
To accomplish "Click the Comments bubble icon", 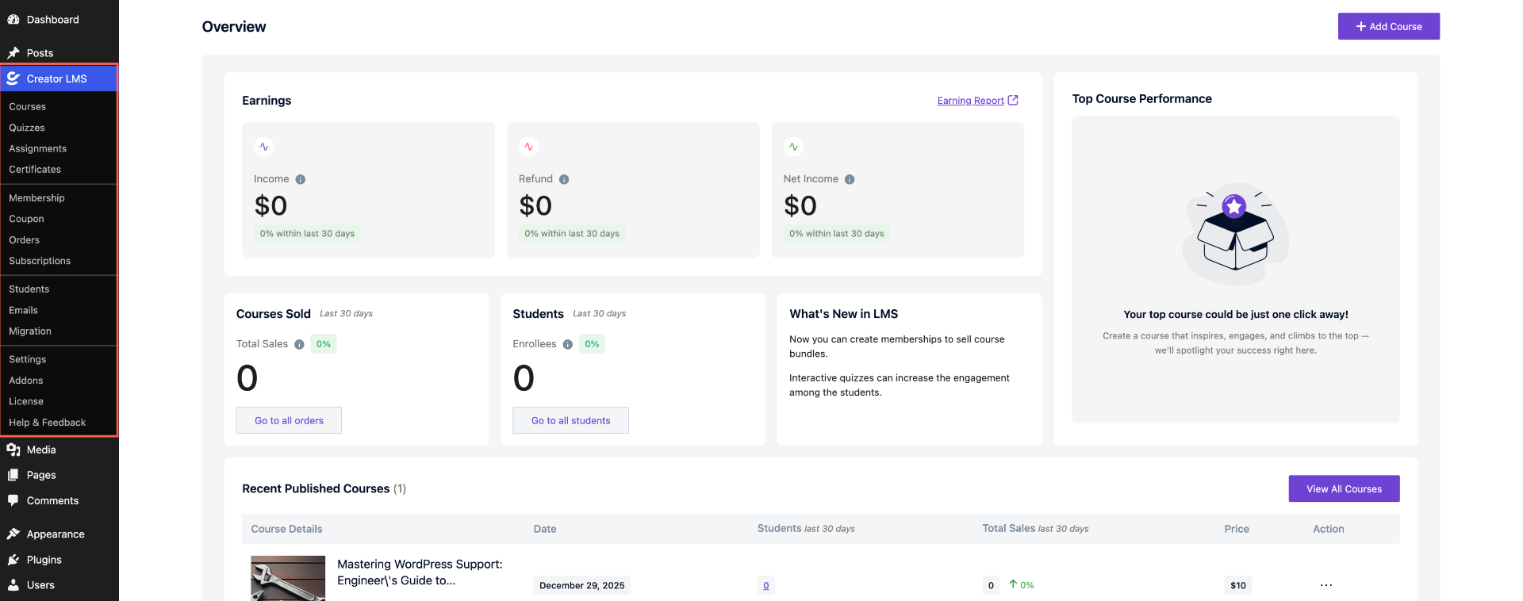I will (x=13, y=500).
